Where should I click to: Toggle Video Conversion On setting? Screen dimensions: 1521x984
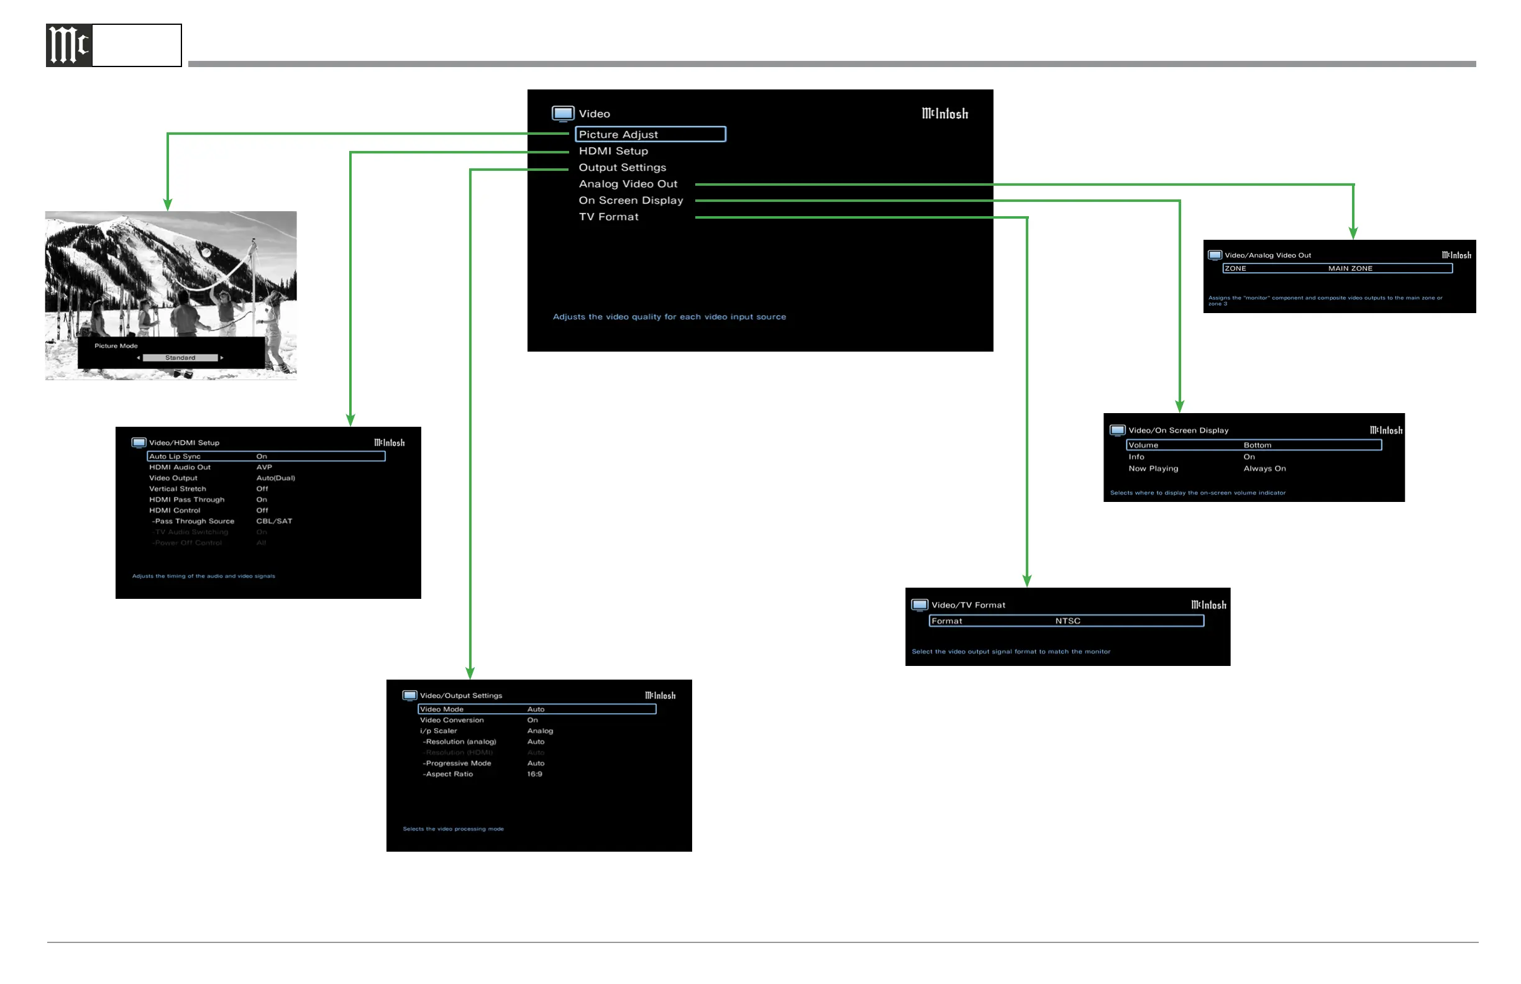(532, 720)
